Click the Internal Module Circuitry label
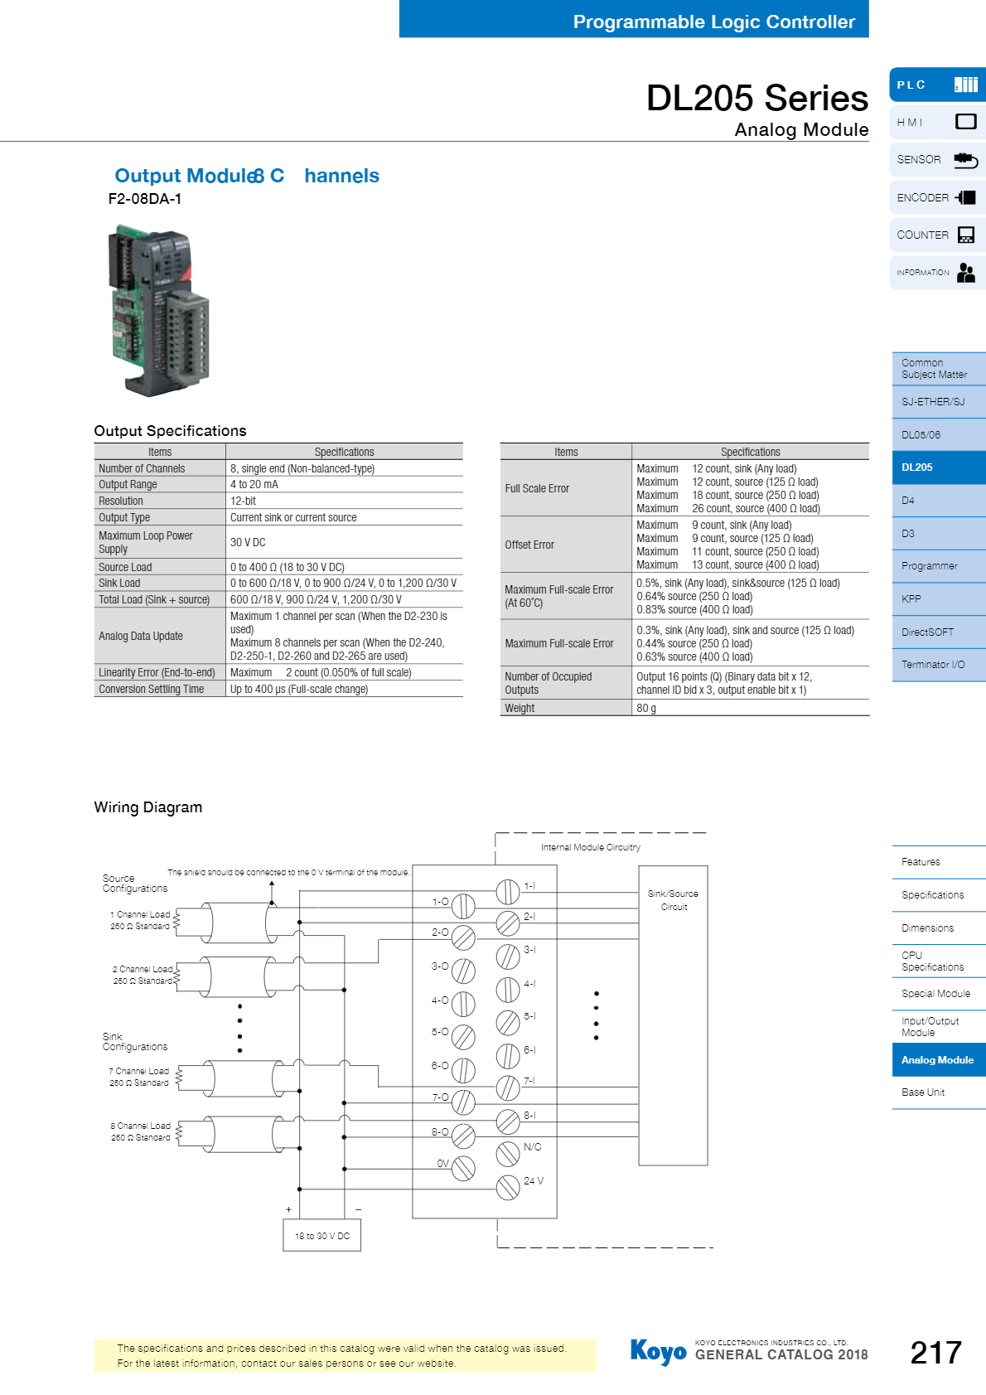This screenshot has height=1395, width=986. pyautogui.click(x=590, y=847)
